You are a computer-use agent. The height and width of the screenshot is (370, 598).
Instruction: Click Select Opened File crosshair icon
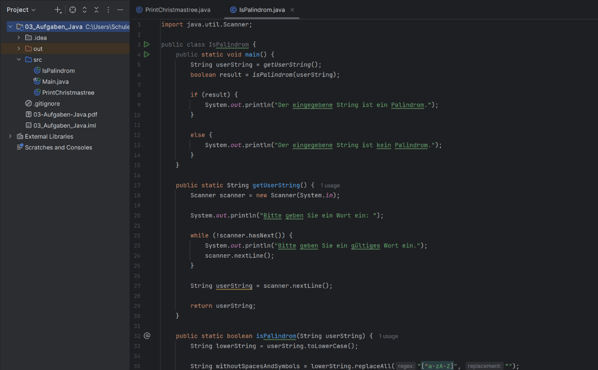coord(72,10)
